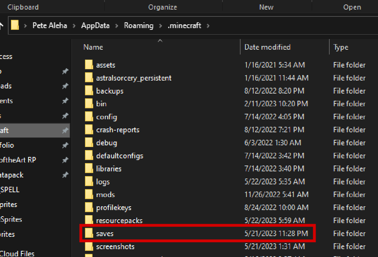Click the pin icon beside 'atapack' entry
Screen dimensions: 378x257
tap(65, 175)
